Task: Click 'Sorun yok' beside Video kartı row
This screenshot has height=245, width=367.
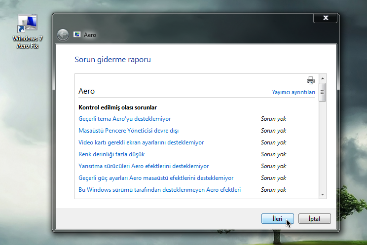Action: (273, 142)
